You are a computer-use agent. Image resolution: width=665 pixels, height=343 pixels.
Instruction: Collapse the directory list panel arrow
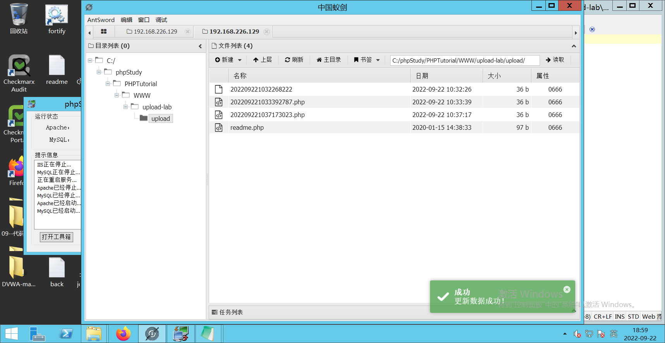[200, 46]
